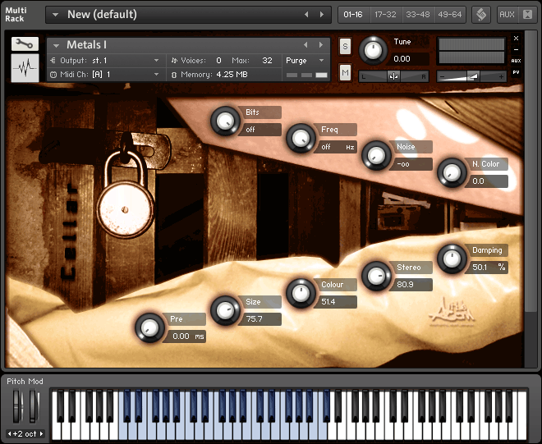Screen dimensions: 542x444
Task: Go to next instrument preset
Action: (321, 45)
